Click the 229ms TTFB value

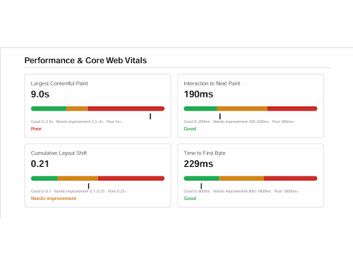point(198,164)
